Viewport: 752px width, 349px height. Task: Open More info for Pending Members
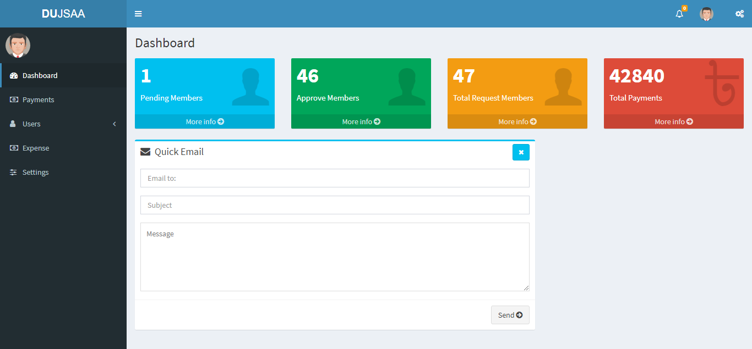click(x=205, y=121)
